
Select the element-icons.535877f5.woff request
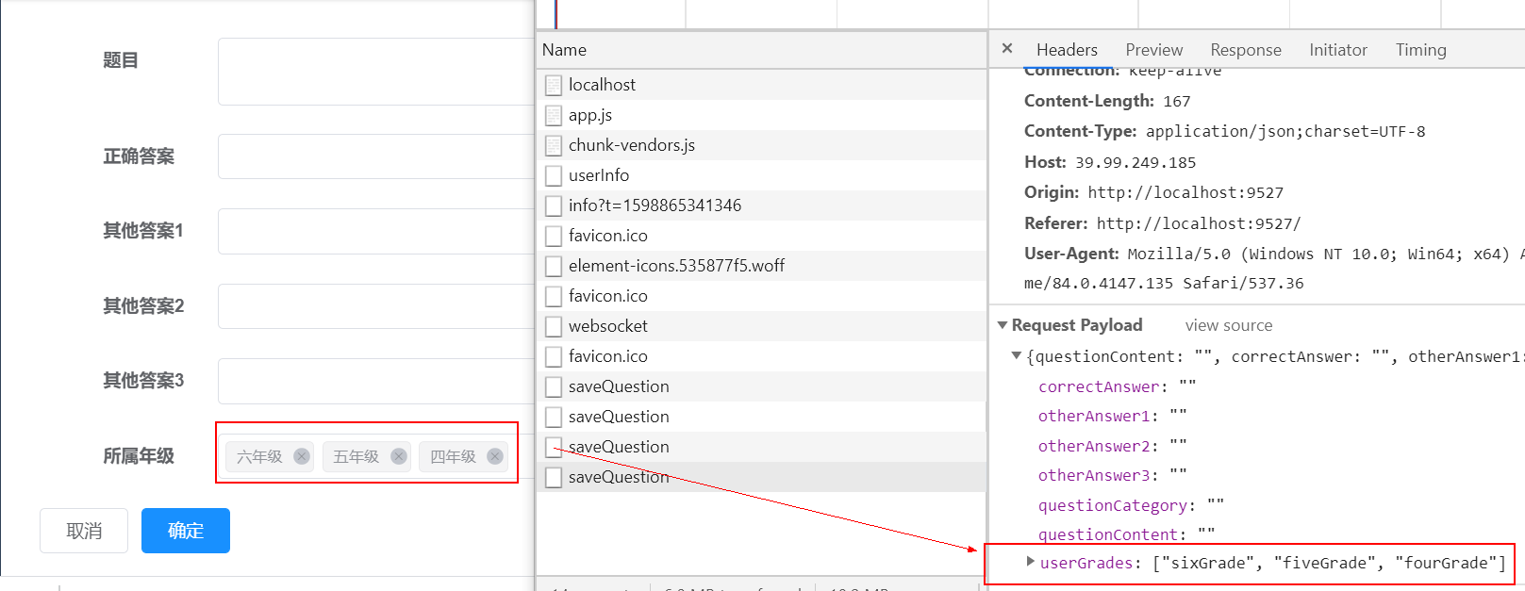(761, 266)
